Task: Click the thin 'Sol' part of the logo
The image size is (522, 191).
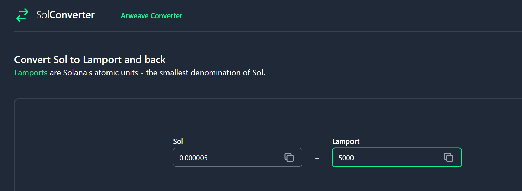Action: pyautogui.click(x=43, y=15)
